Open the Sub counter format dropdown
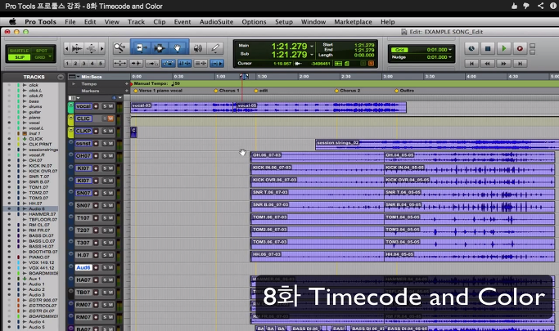This screenshot has width=559, height=331. [x=312, y=55]
